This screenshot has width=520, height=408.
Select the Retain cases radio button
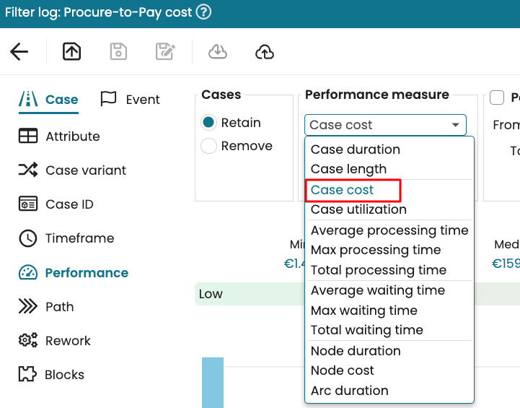pyautogui.click(x=209, y=123)
